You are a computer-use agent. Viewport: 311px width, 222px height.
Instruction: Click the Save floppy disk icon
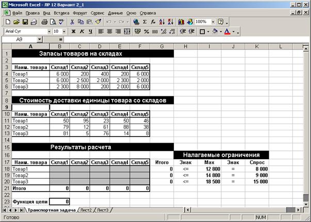coord(25,22)
